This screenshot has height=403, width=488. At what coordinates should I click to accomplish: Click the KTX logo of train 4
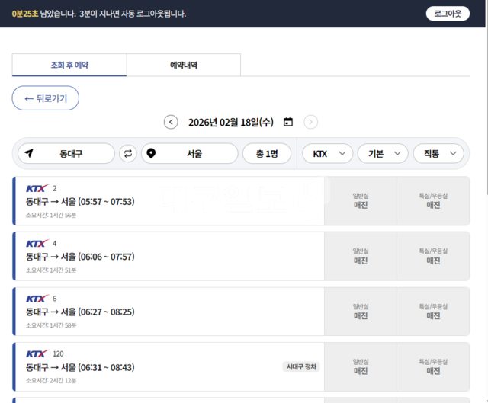[x=37, y=244]
